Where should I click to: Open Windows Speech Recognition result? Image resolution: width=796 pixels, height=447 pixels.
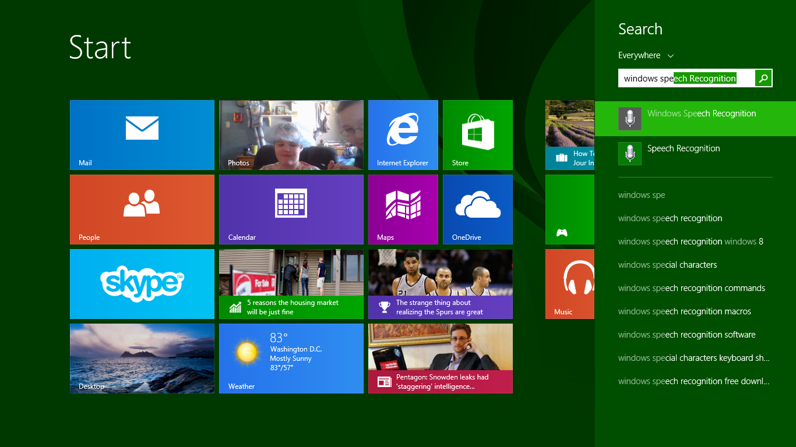(695, 119)
